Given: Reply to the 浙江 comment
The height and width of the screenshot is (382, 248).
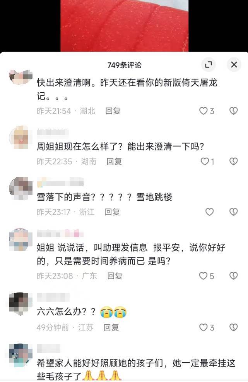Looking at the screenshot, I should (x=112, y=212).
